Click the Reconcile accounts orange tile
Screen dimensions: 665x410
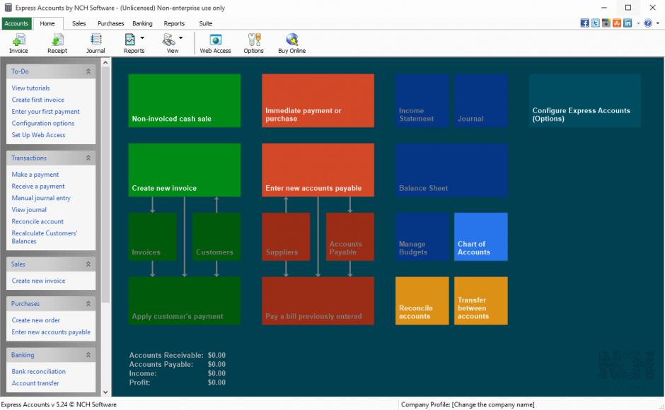[x=422, y=301]
